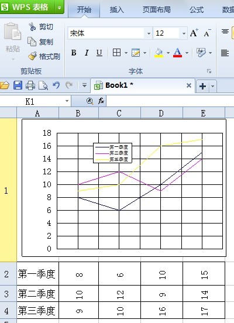Viewport: 234px width, 323px height.
Task: Open the Name Box dropdown arrow
Action: (x=67, y=101)
